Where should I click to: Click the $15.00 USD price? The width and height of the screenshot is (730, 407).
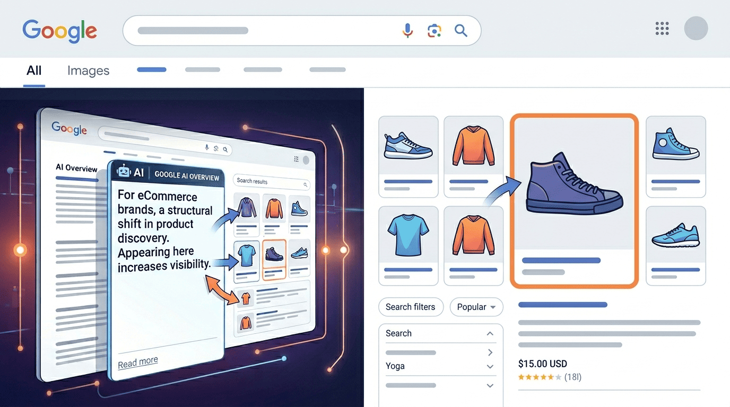[543, 364]
